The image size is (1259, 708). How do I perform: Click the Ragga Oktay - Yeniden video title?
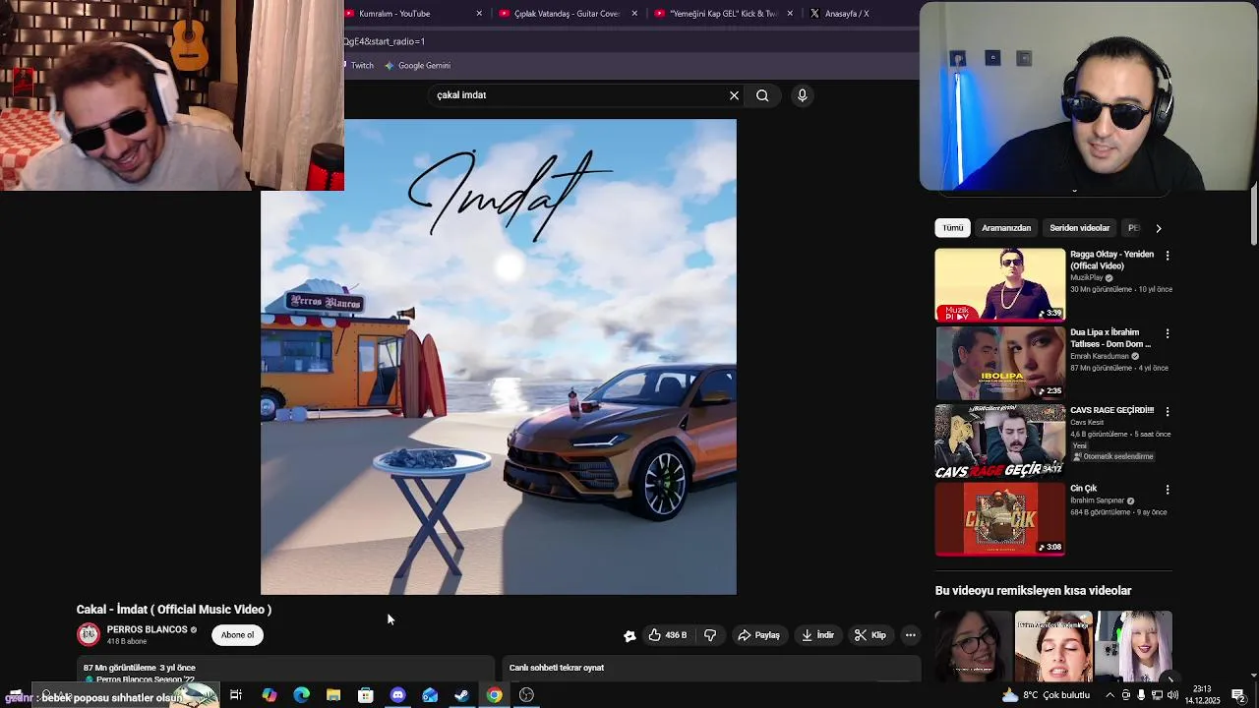[x=1111, y=260]
